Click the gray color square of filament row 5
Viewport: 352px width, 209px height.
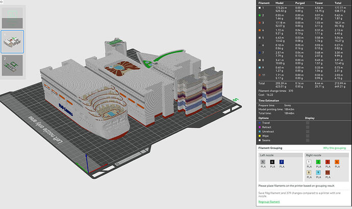tap(260, 38)
